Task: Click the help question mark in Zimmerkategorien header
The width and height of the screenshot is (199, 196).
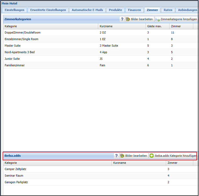Action: [122, 19]
